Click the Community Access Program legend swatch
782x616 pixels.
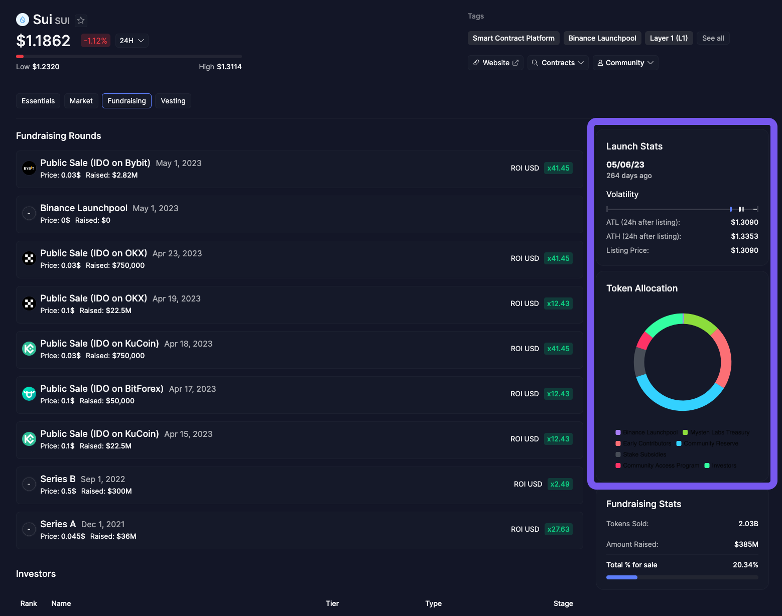(x=618, y=466)
